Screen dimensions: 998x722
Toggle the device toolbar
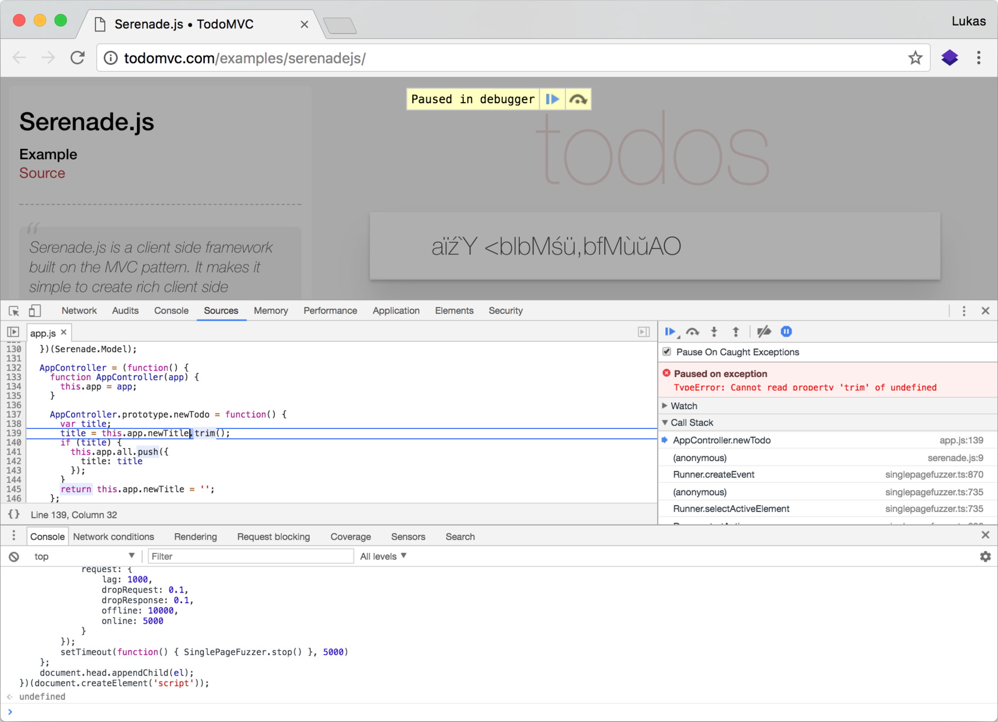point(35,311)
